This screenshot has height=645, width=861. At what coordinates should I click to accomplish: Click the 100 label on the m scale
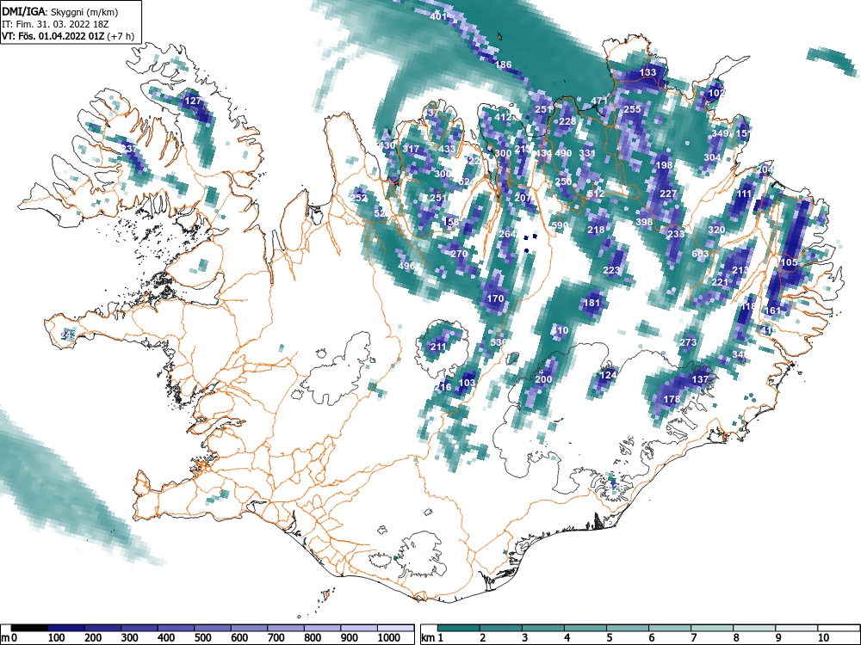point(57,638)
